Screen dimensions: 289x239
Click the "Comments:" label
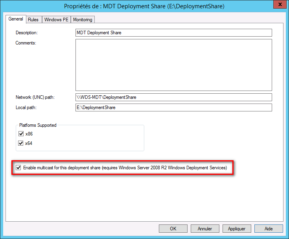coord(26,43)
